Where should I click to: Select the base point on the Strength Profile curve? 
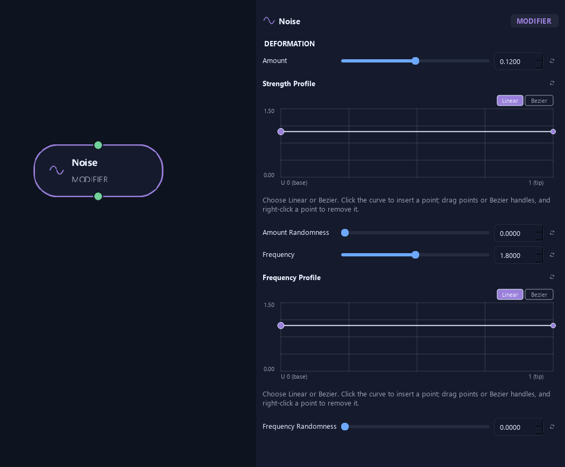[x=281, y=131]
